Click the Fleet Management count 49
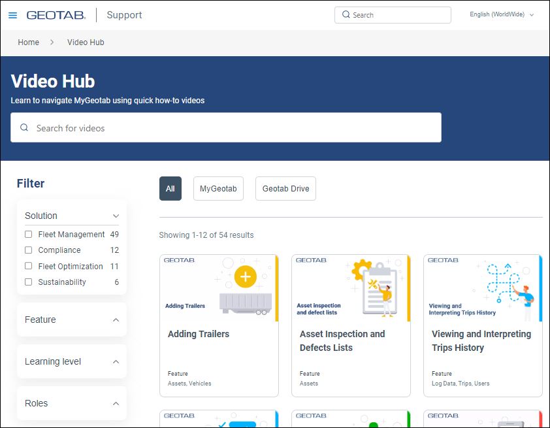The height and width of the screenshot is (428, 550). pyautogui.click(x=114, y=234)
